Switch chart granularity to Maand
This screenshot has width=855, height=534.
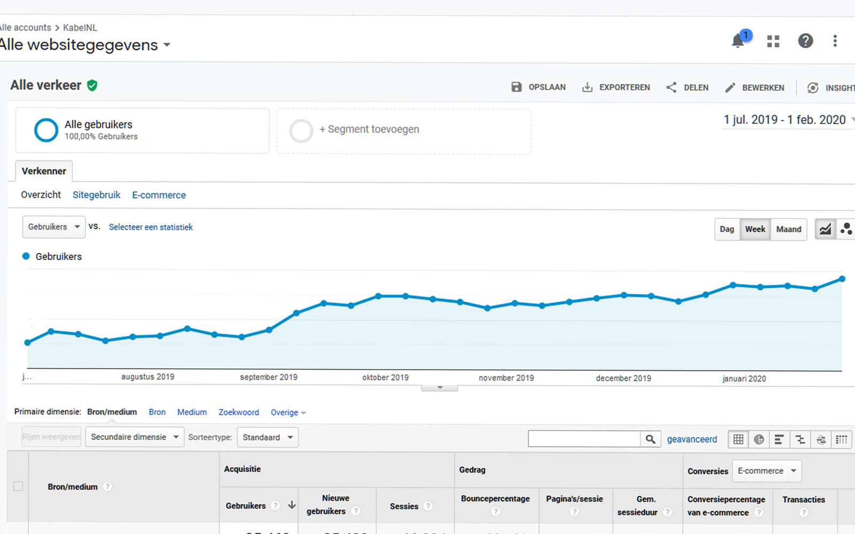pos(789,229)
